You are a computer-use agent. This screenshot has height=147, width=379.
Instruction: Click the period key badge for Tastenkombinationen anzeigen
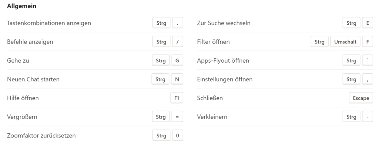tap(177, 23)
